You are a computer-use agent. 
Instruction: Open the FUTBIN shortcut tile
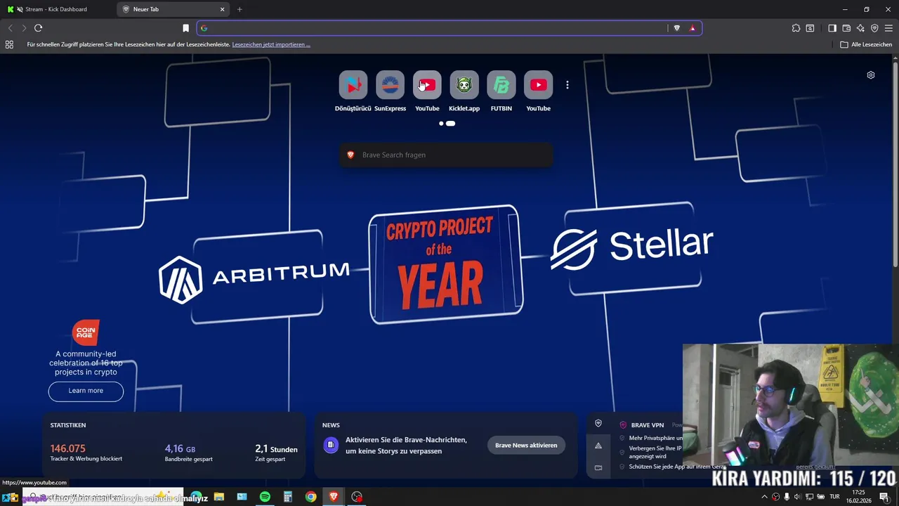coord(501,85)
